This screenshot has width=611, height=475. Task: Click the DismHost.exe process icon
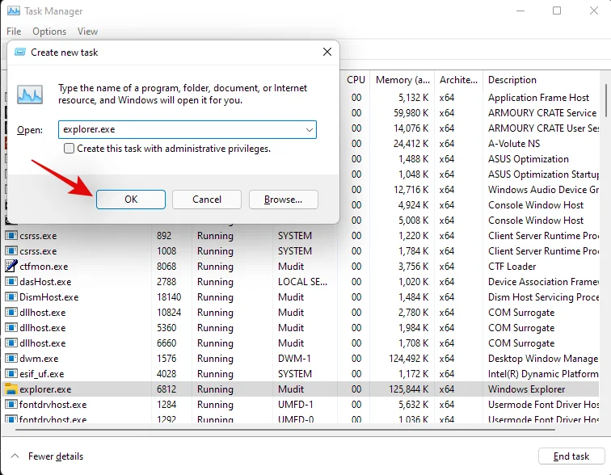[11, 297]
